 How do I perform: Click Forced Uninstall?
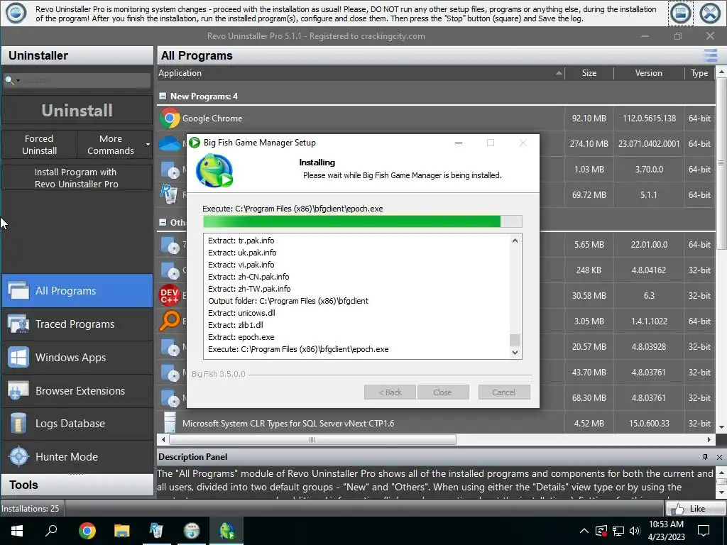40,145
